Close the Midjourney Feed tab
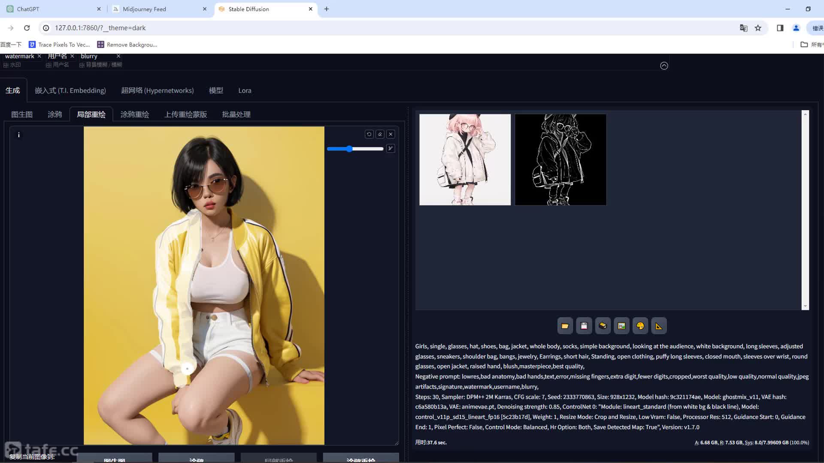This screenshot has height=463, width=824. click(x=204, y=9)
